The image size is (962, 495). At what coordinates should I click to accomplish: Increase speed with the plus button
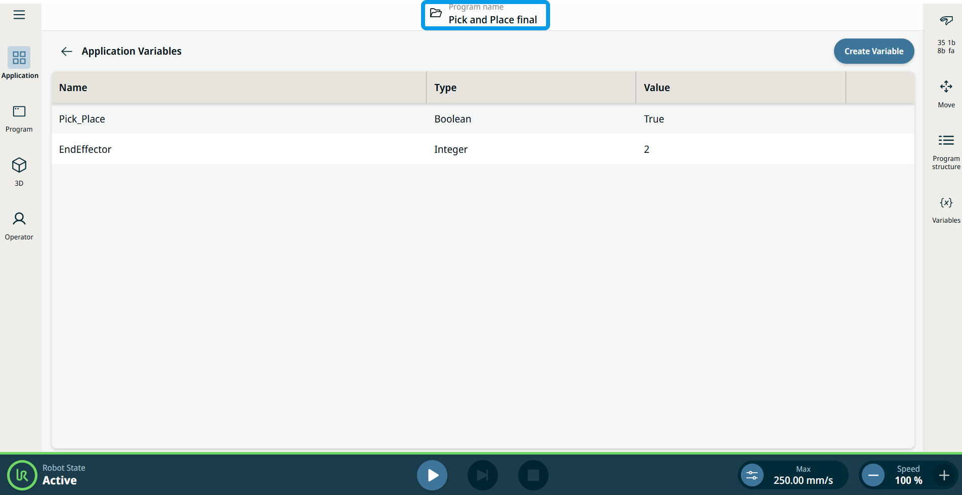(x=944, y=475)
